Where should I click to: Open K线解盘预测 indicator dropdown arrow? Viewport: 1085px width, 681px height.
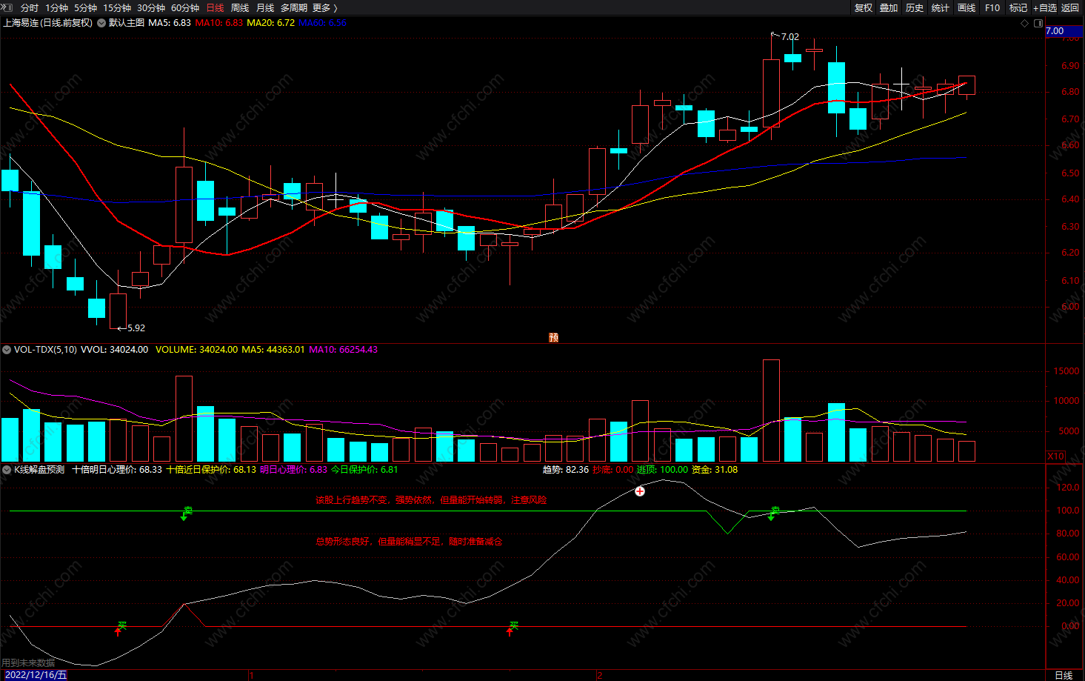(7, 470)
